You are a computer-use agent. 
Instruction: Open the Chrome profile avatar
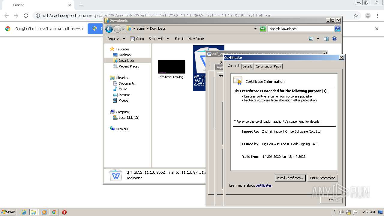point(367,16)
